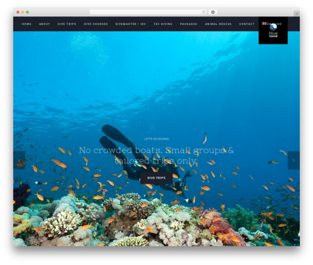313x265 pixels.
Task: Open the Contact page
Action: point(247,24)
